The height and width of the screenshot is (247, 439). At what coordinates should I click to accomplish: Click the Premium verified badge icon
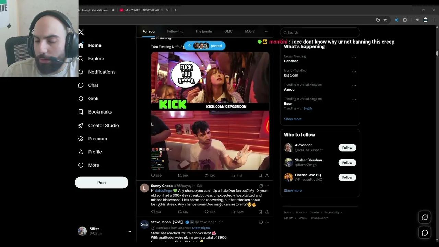[81, 139]
